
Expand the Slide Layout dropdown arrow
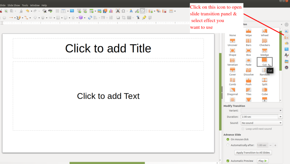tap(175, 11)
